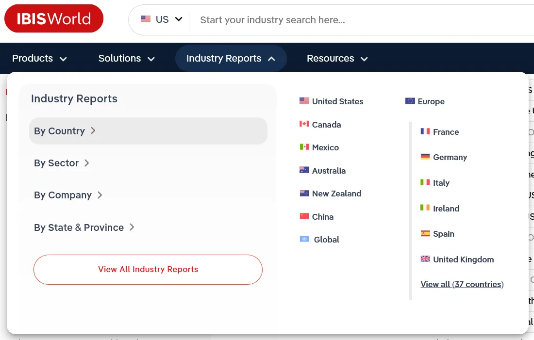Screen dimensions: 534x340
Task: Click the Ireland flag icon
Action: pyautogui.click(x=425, y=208)
